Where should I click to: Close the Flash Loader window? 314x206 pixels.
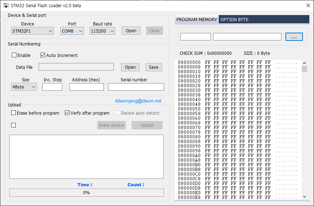(x=308, y=5)
